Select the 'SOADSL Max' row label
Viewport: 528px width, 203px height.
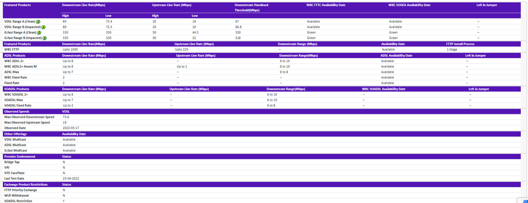(13, 100)
